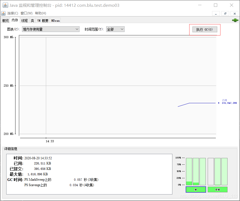
Task: Click the 最大值 value 1, 616, 896 KB
Action: click(37, 174)
